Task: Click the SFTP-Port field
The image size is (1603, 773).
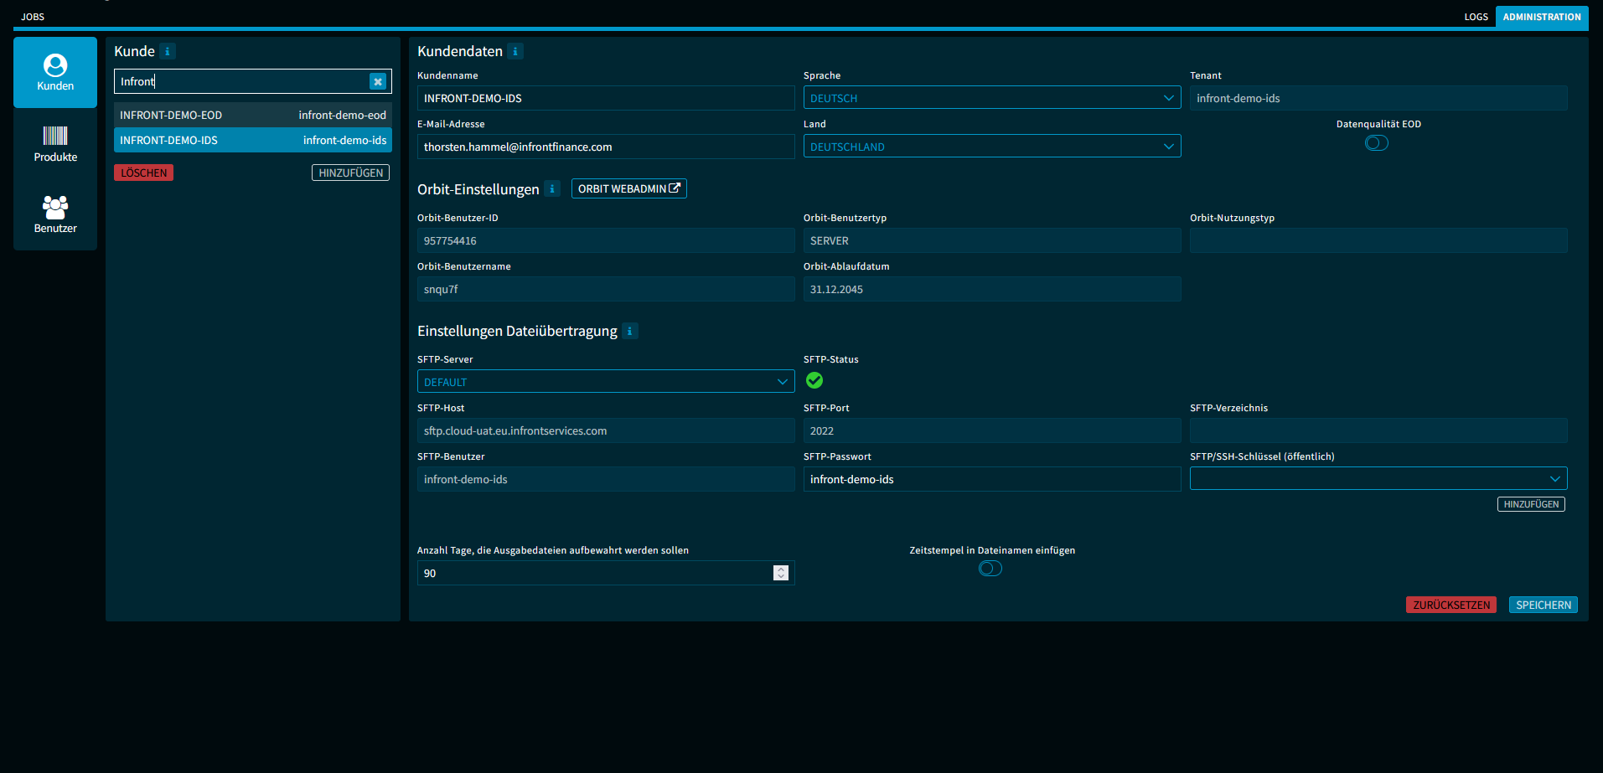Action: 992,430
